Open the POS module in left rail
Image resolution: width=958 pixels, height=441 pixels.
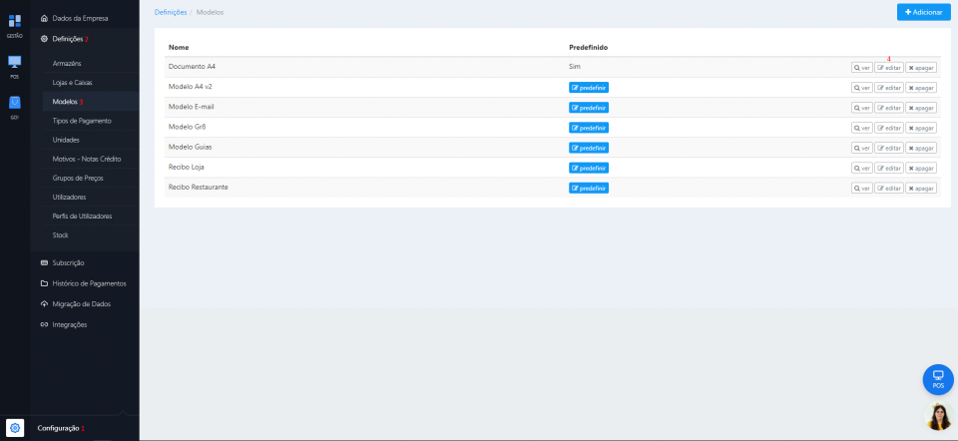(14, 63)
